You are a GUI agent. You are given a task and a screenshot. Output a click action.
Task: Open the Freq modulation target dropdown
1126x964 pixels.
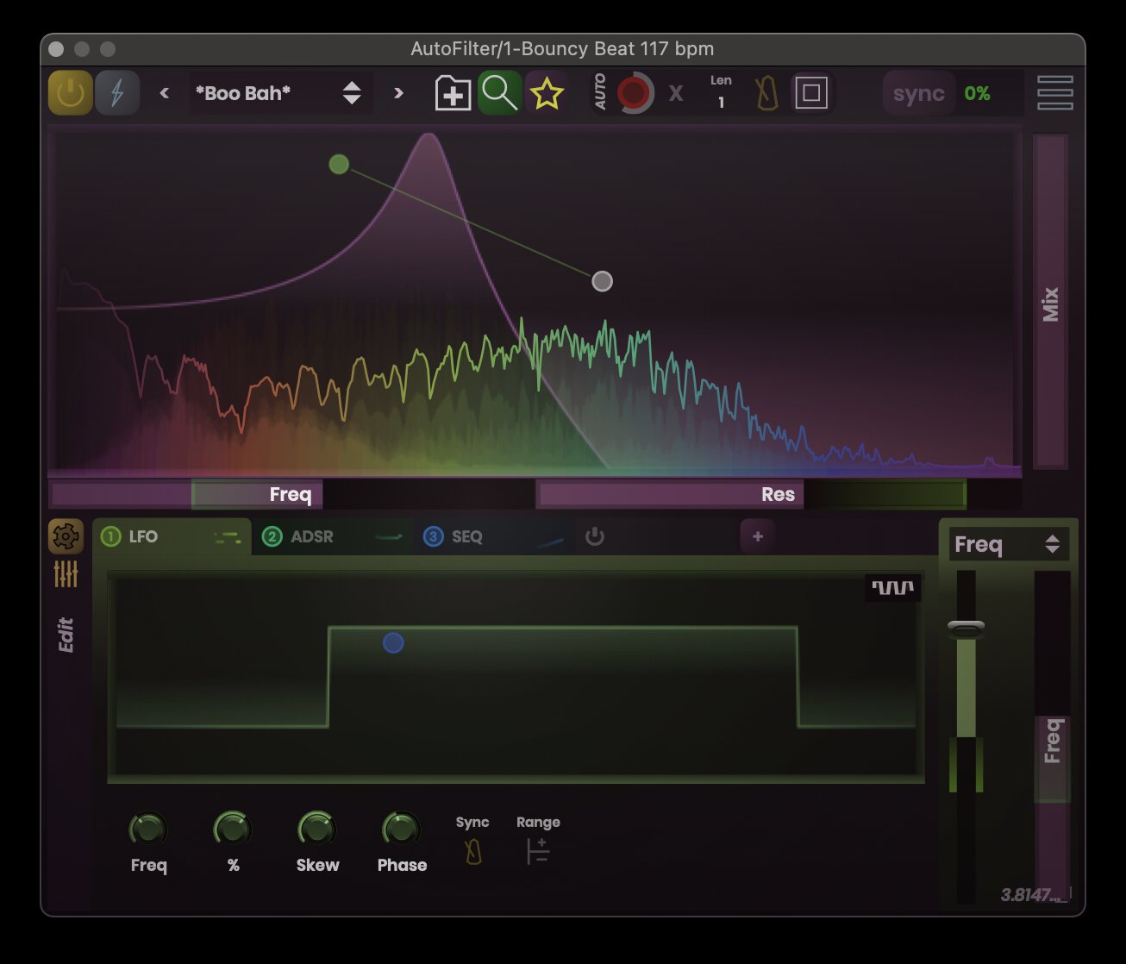coord(1007,544)
